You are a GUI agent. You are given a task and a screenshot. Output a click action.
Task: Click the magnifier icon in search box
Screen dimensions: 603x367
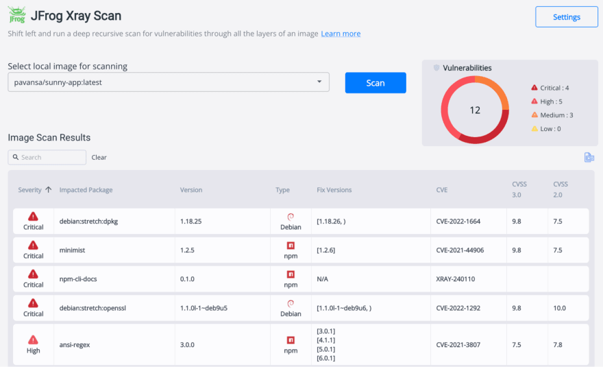(16, 157)
